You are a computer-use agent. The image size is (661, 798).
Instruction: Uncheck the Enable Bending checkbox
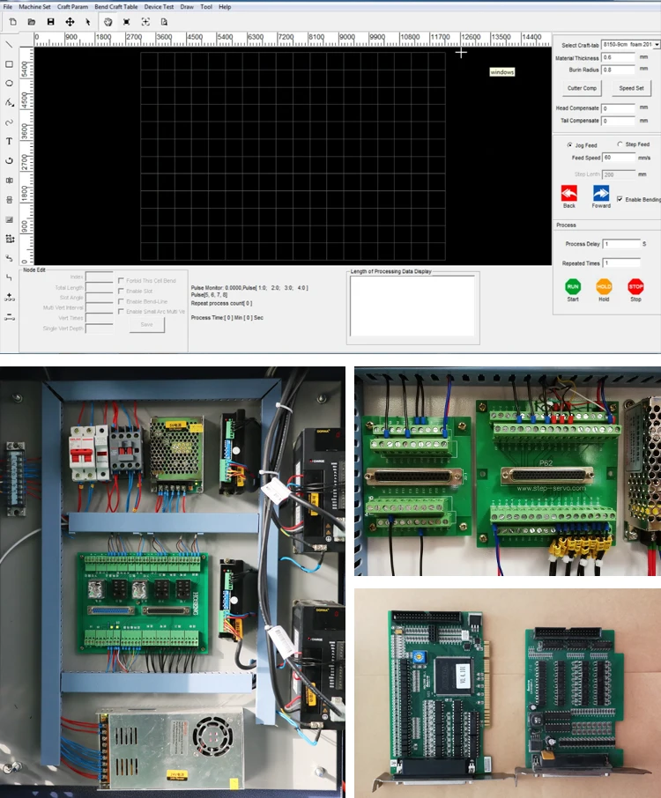[x=620, y=199]
